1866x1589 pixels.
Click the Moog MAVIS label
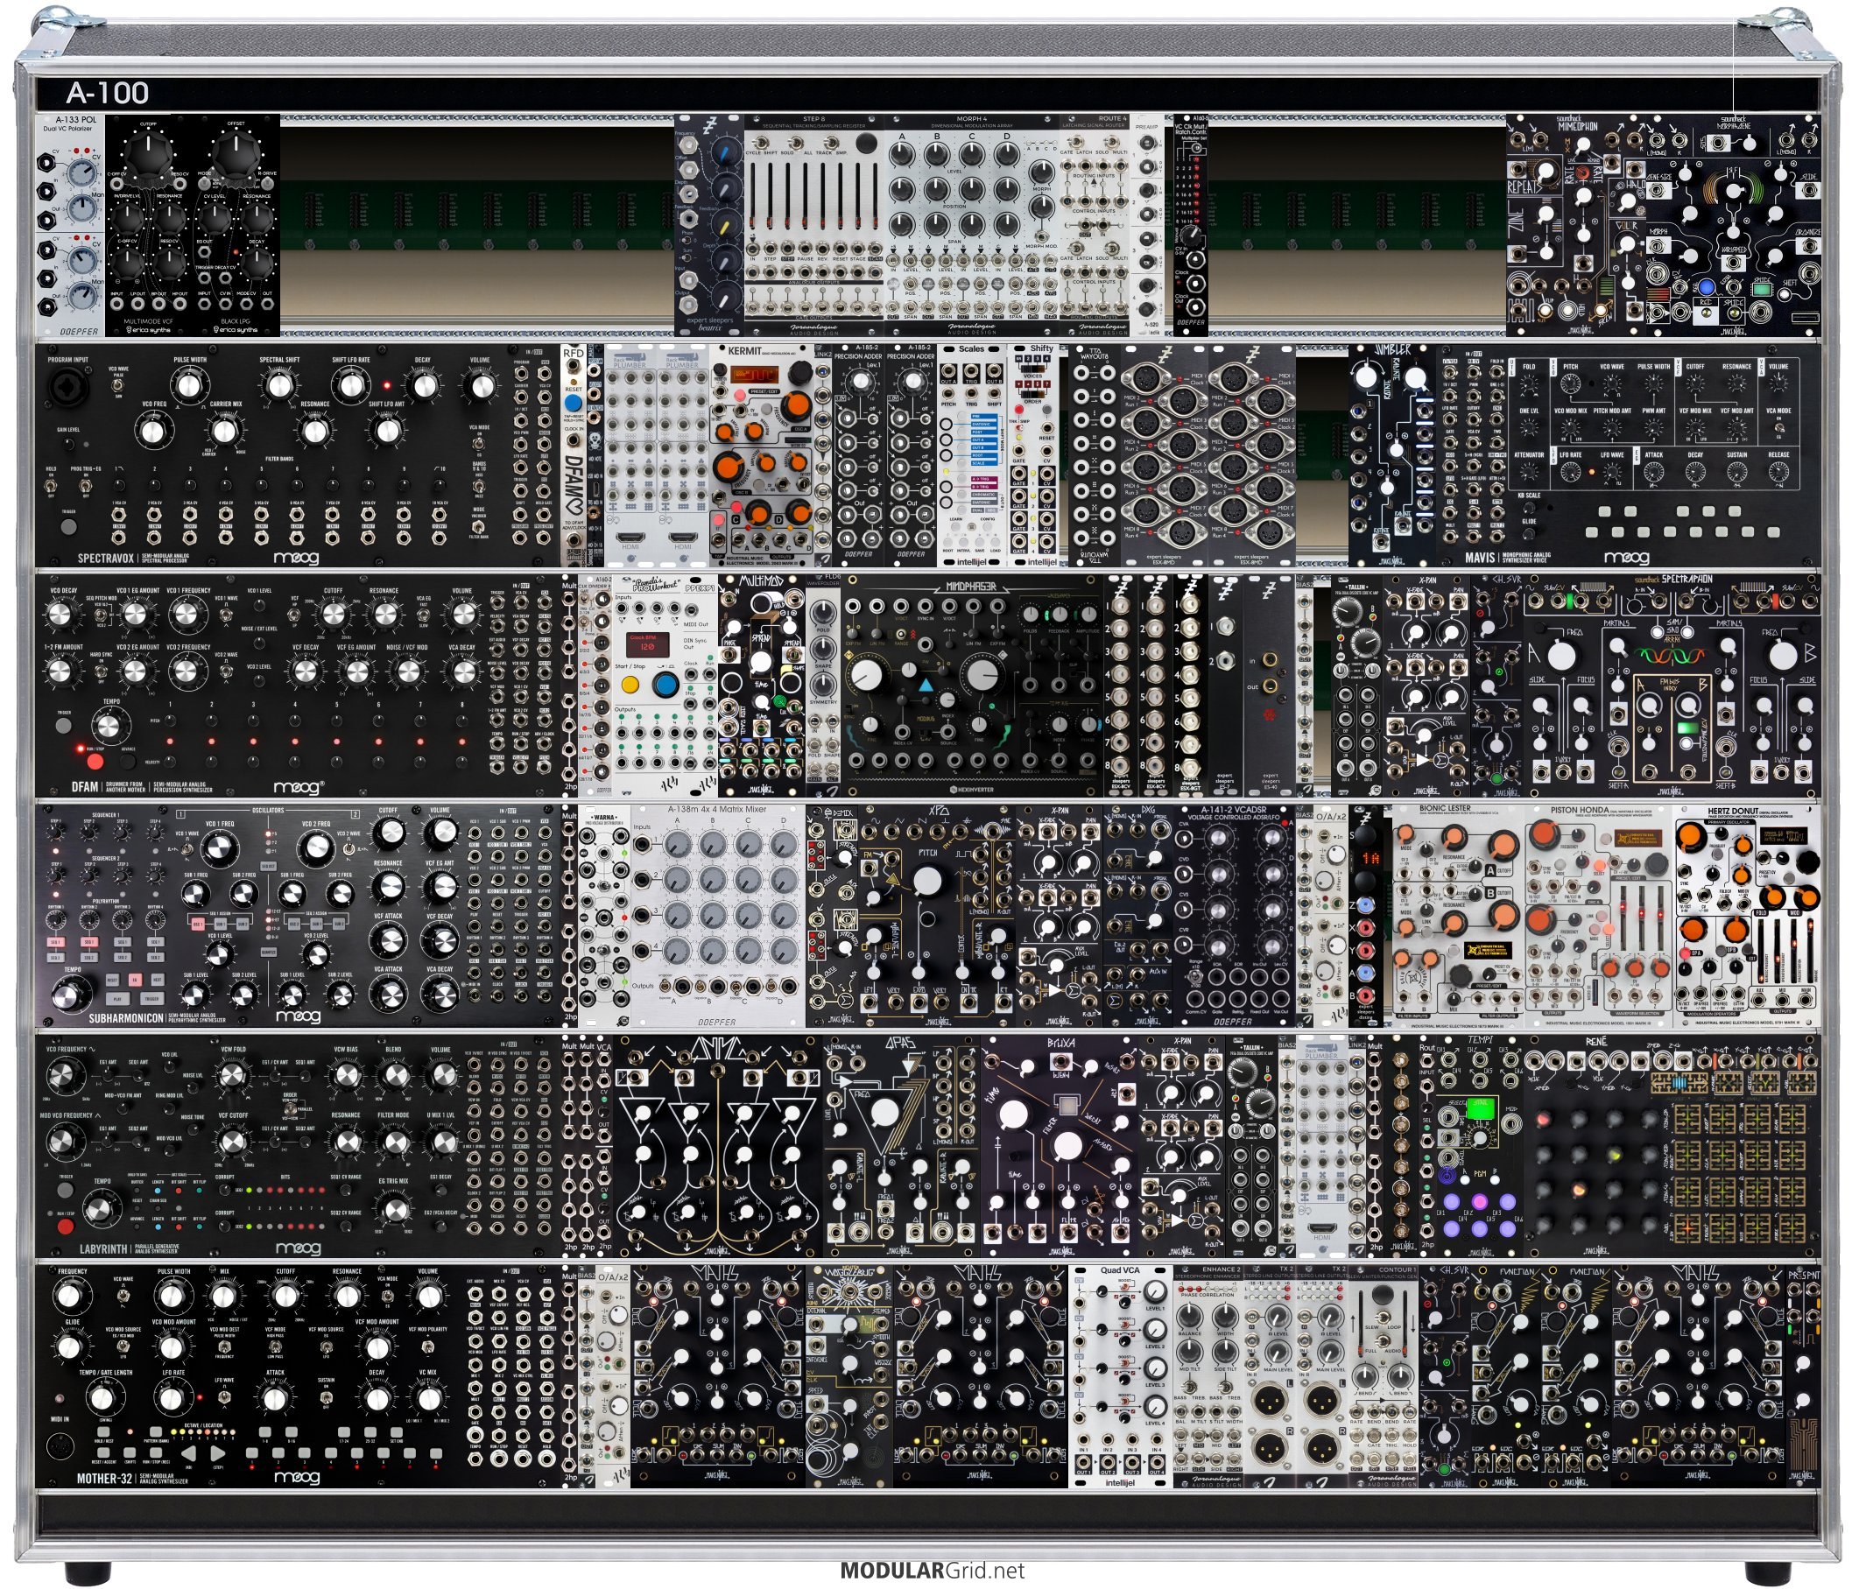(x=1479, y=558)
